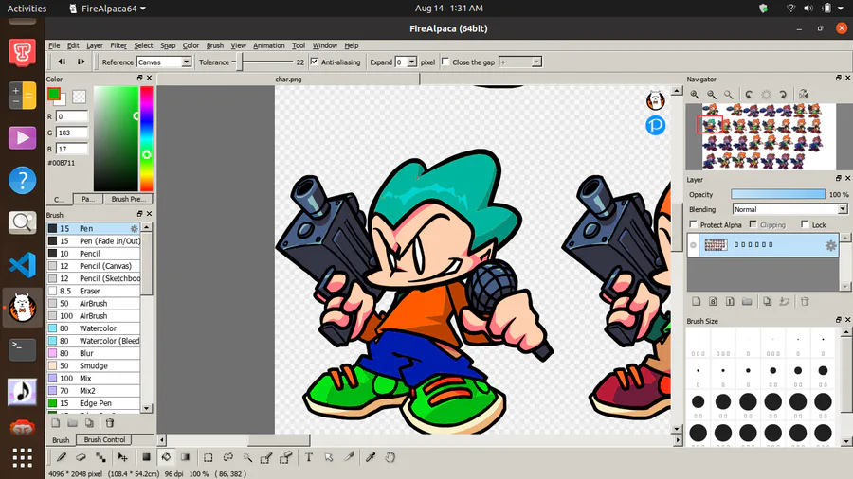
Task: Switch to the char.png document tab
Action: pyautogui.click(x=288, y=79)
